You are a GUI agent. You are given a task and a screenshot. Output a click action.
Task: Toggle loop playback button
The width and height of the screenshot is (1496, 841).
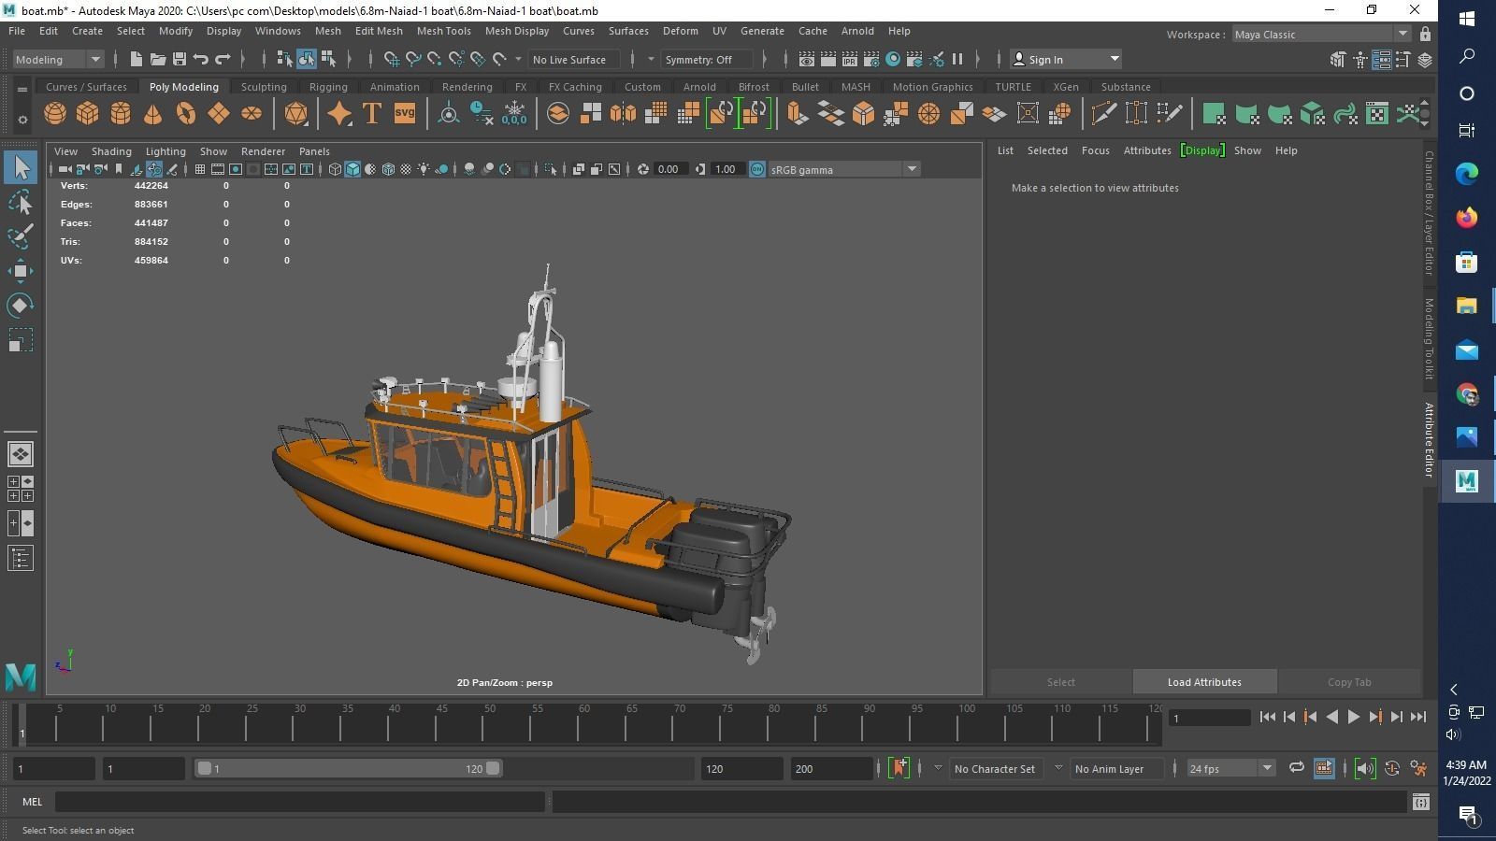click(x=1297, y=768)
